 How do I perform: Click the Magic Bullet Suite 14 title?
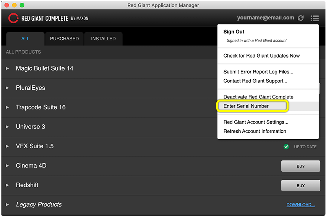(x=44, y=68)
